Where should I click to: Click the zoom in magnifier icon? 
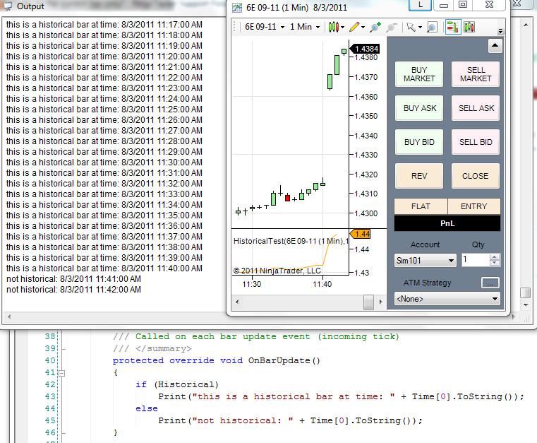coord(375,27)
